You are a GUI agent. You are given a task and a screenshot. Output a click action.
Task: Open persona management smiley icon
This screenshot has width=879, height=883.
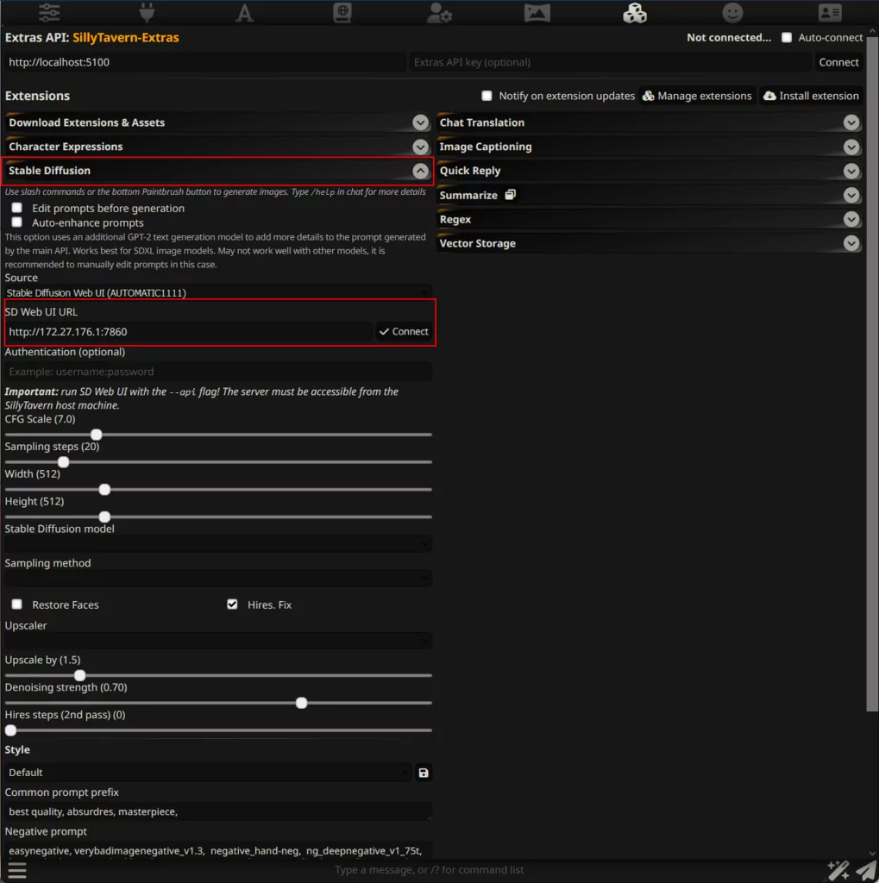(x=732, y=12)
